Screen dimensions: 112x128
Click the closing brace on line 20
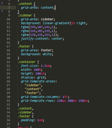[x=18, y=58]
